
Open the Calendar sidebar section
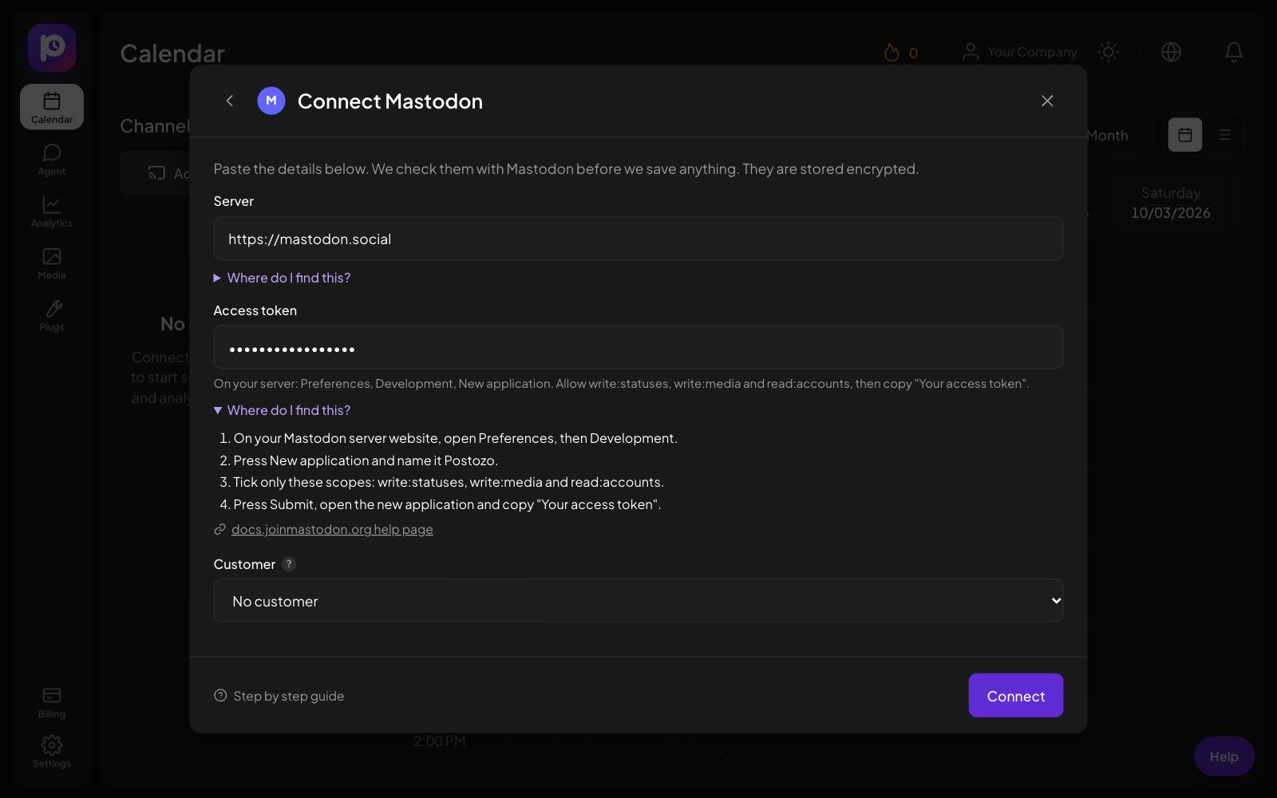click(52, 107)
